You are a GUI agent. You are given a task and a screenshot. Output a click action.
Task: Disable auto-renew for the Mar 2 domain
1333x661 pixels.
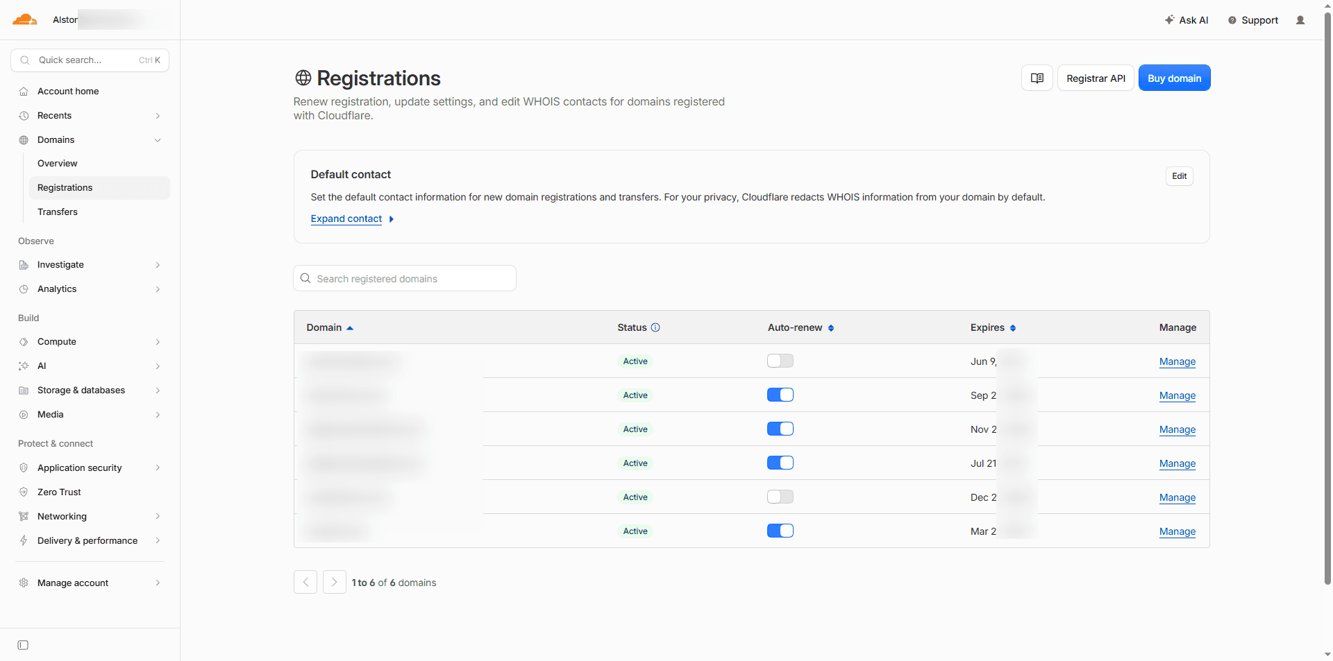point(780,531)
